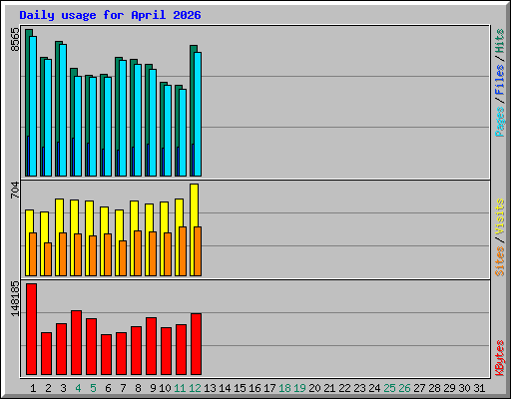Click day "27" on the x-axis
511x399 pixels.
coord(419,388)
